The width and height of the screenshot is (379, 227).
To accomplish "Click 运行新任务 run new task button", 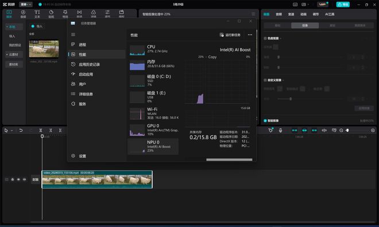I will 230,35.
